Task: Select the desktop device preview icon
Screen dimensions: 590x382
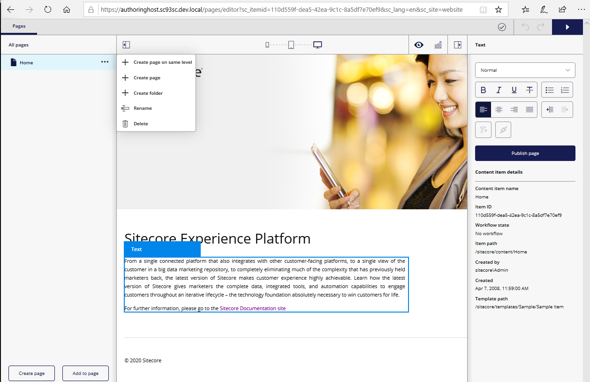Action: (x=317, y=44)
